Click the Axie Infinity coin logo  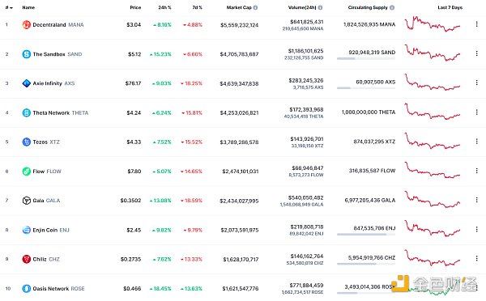(27, 83)
